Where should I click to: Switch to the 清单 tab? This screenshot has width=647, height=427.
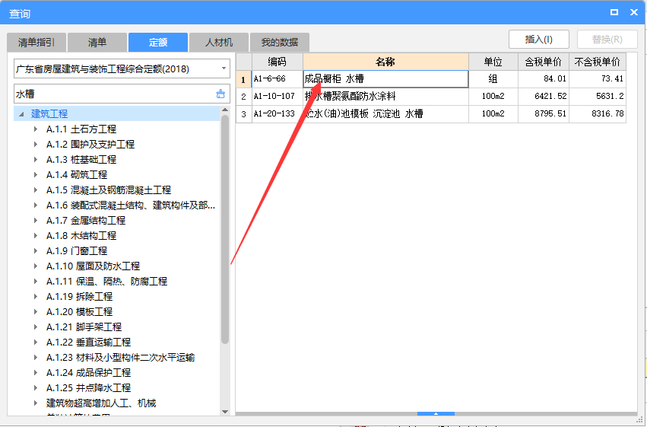(x=97, y=42)
